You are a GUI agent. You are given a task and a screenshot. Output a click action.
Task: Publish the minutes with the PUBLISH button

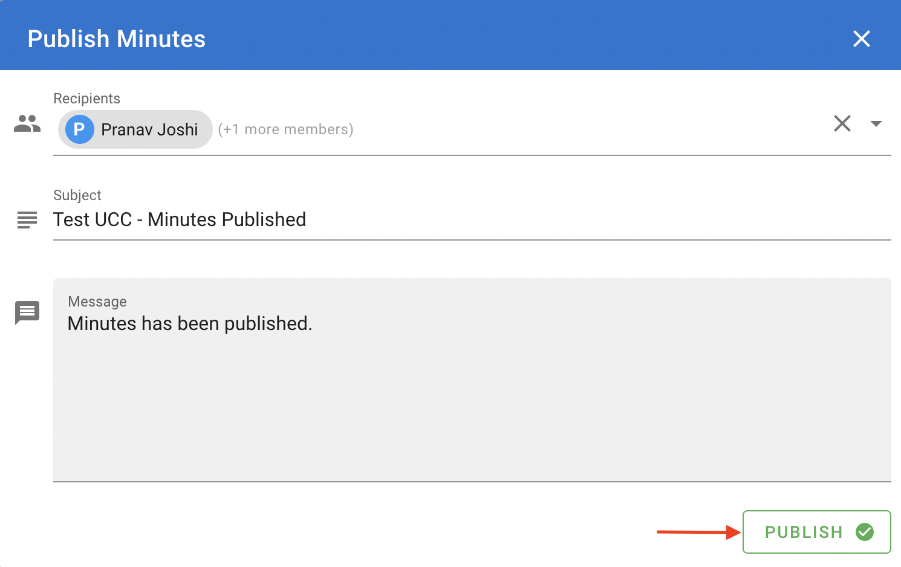click(x=816, y=532)
